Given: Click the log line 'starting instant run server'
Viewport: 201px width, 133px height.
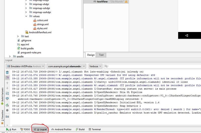Looking at the screenshot, I should (94, 89).
